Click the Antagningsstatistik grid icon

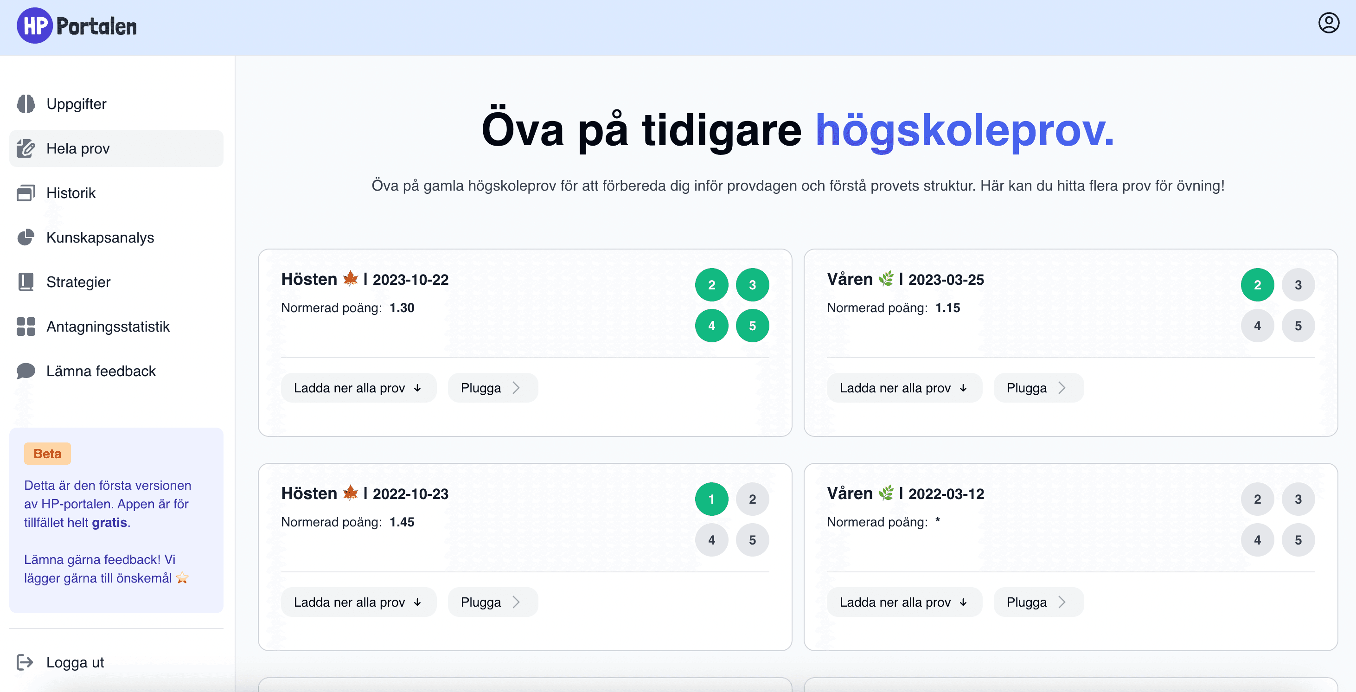tap(26, 327)
